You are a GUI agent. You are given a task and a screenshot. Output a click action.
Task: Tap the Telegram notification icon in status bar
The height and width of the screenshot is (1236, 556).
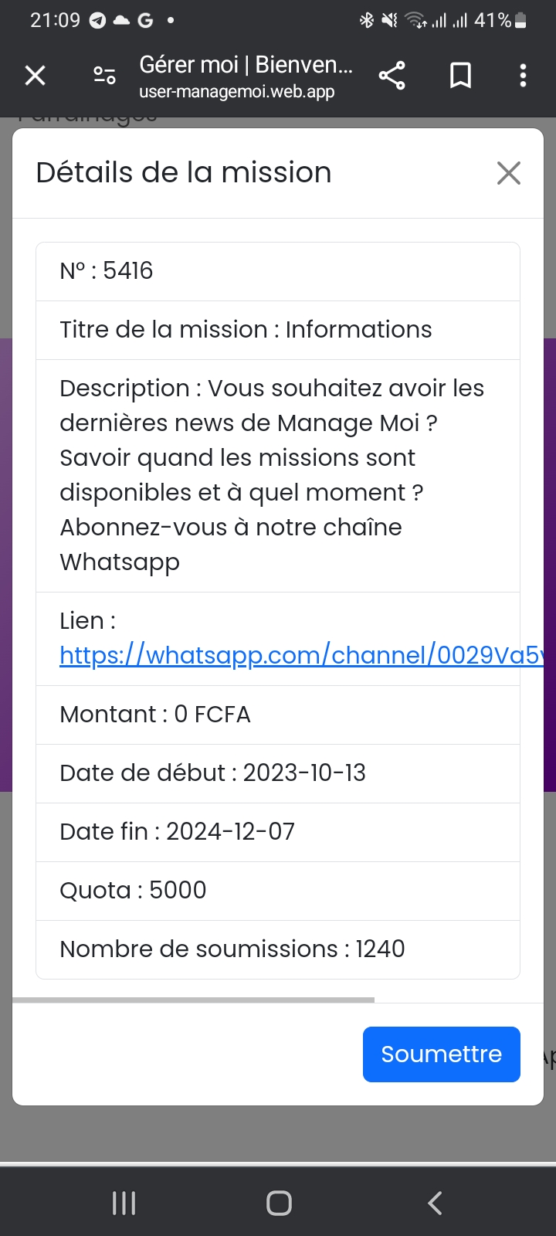pyautogui.click(x=97, y=21)
